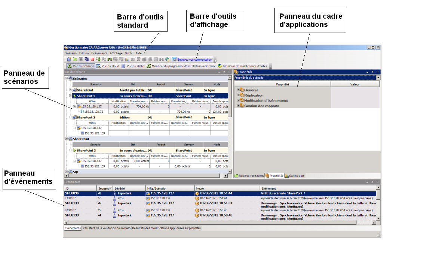
Task: Expand the Notification d'événements group
Action: (237, 100)
